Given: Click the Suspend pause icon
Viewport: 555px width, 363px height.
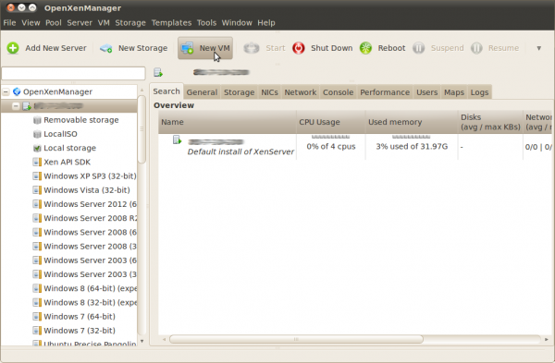Looking at the screenshot, I should (x=418, y=48).
